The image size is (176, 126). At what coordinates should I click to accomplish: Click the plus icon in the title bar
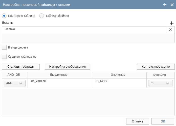click(x=165, y=5)
